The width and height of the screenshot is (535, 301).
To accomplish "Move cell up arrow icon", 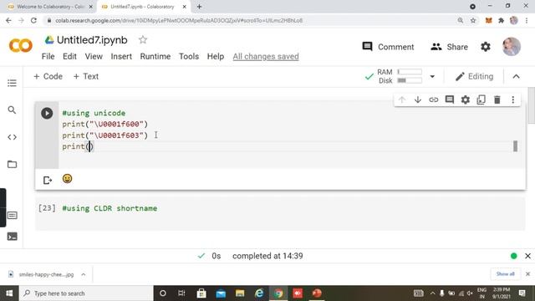I will pos(402,99).
